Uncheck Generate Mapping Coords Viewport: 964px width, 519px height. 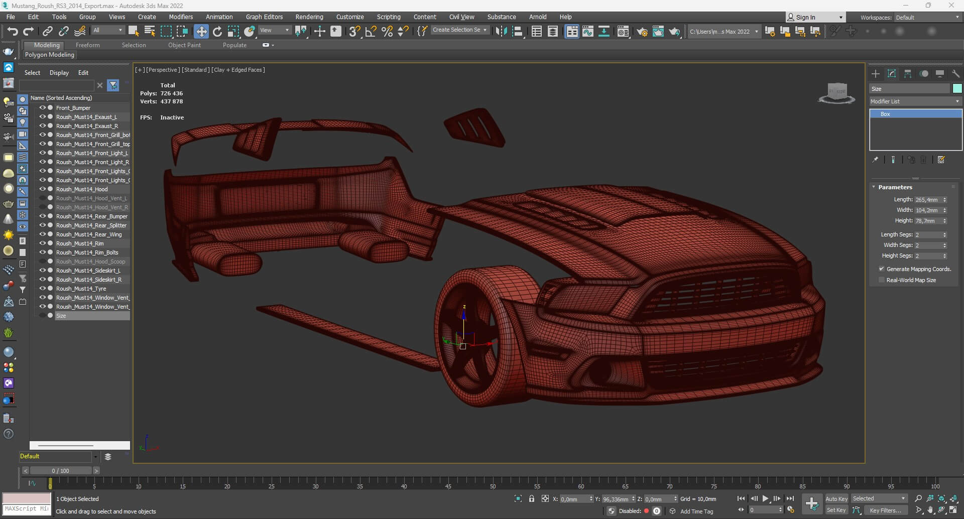click(882, 269)
